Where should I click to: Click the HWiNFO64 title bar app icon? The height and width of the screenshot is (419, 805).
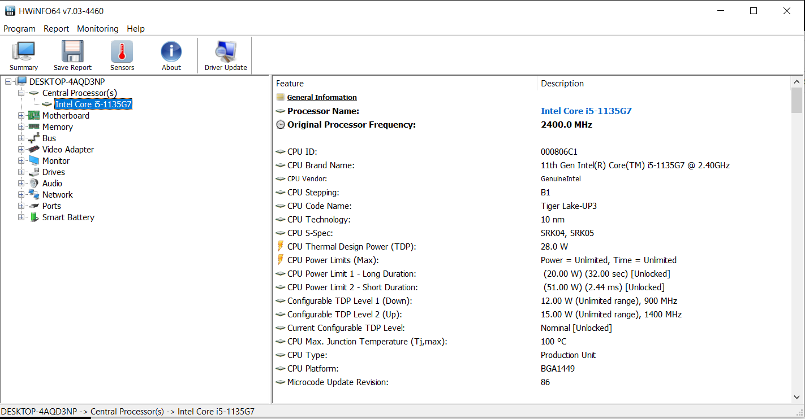[x=10, y=11]
